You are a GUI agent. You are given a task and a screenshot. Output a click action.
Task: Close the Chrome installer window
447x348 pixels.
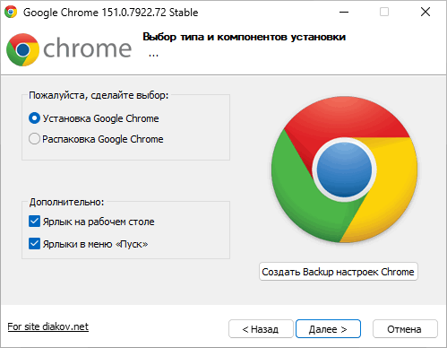click(x=426, y=13)
